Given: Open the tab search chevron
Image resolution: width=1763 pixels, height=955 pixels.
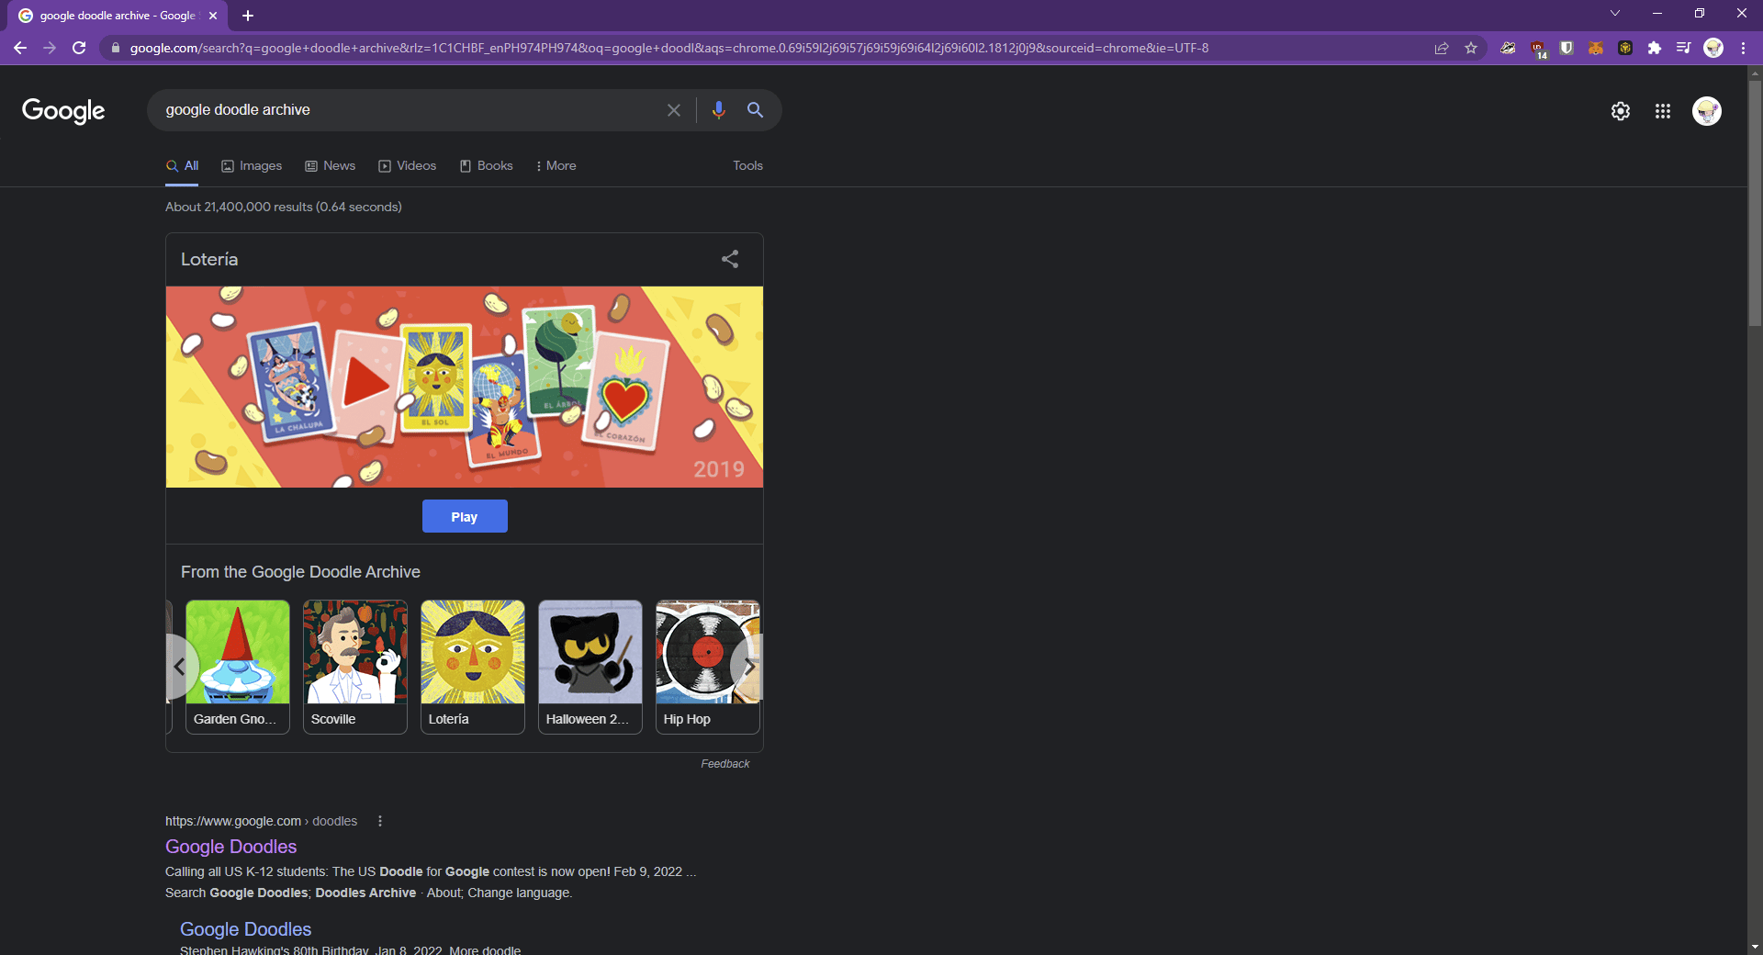Looking at the screenshot, I should [1615, 13].
